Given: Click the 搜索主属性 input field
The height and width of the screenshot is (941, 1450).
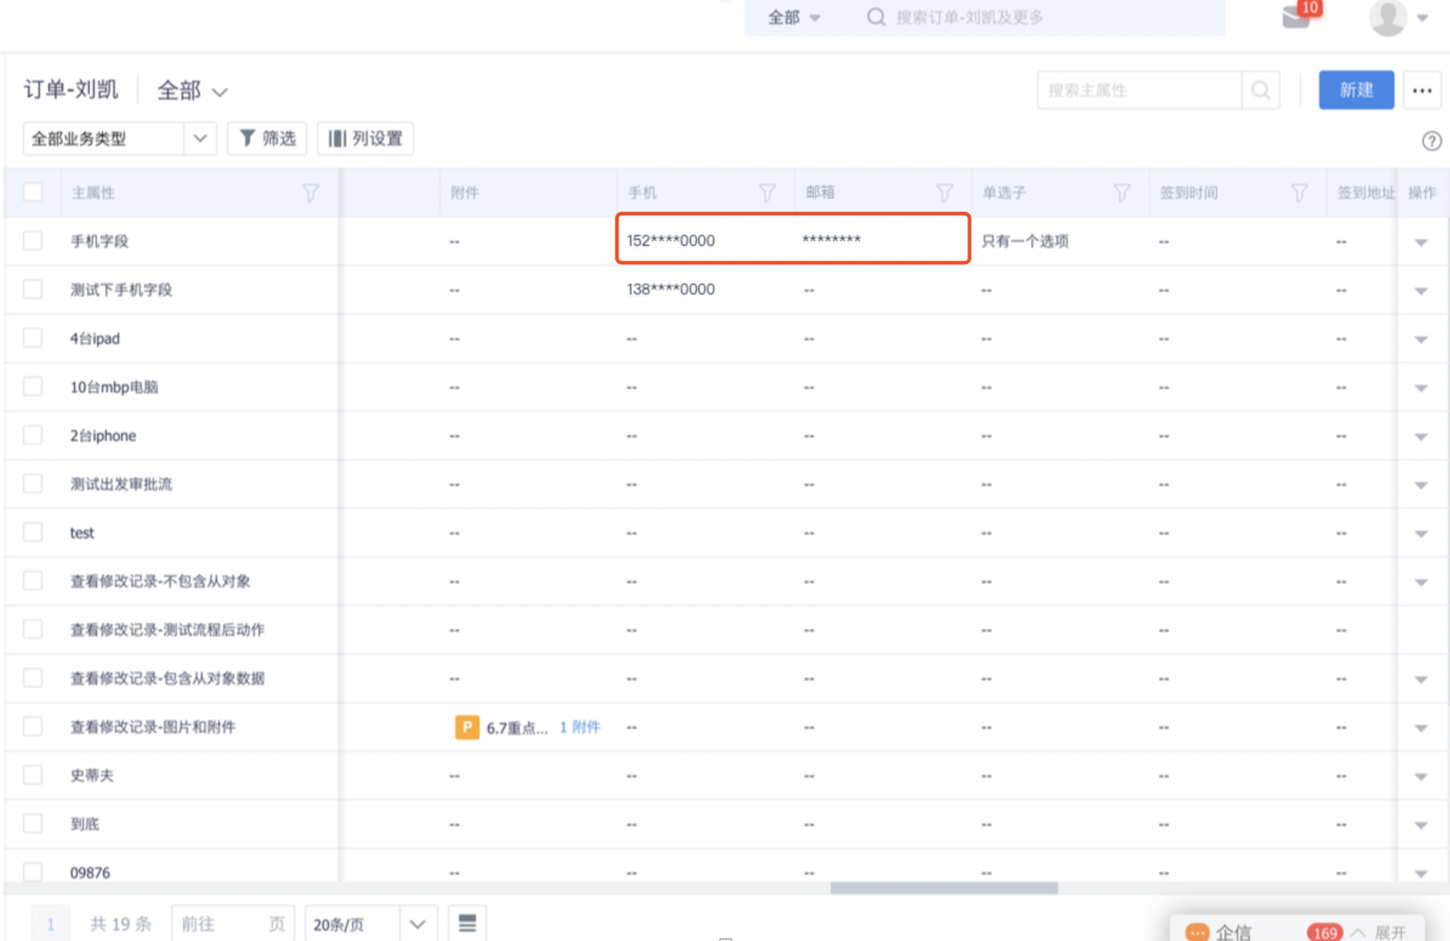Looking at the screenshot, I should tap(1139, 90).
